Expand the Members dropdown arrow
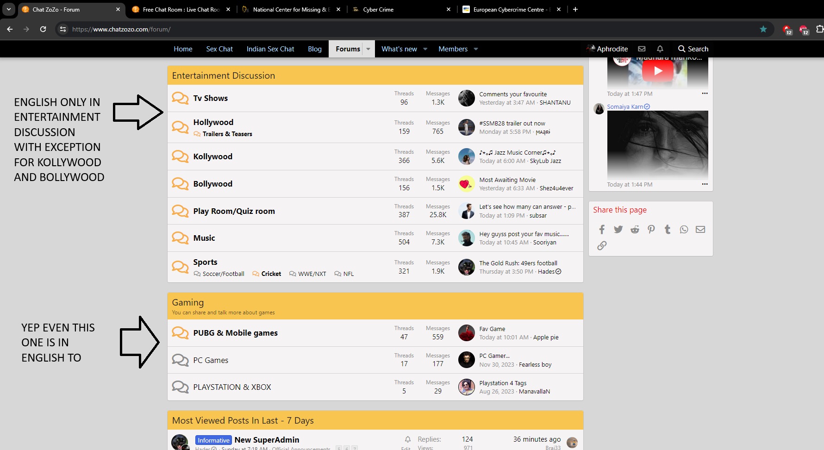This screenshot has height=450, width=824. tap(476, 49)
